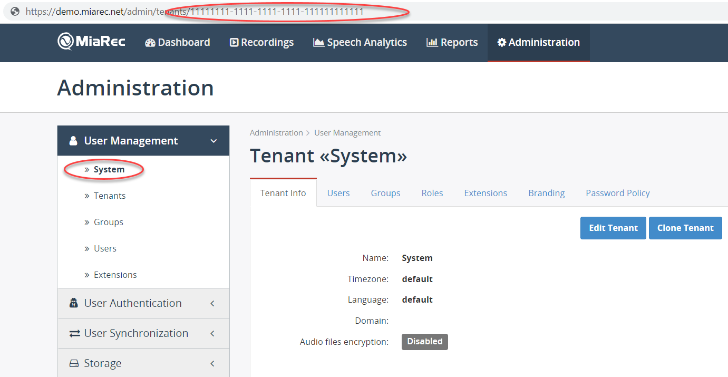Click the User Management breadcrumb link
The width and height of the screenshot is (728, 377).
tap(347, 133)
